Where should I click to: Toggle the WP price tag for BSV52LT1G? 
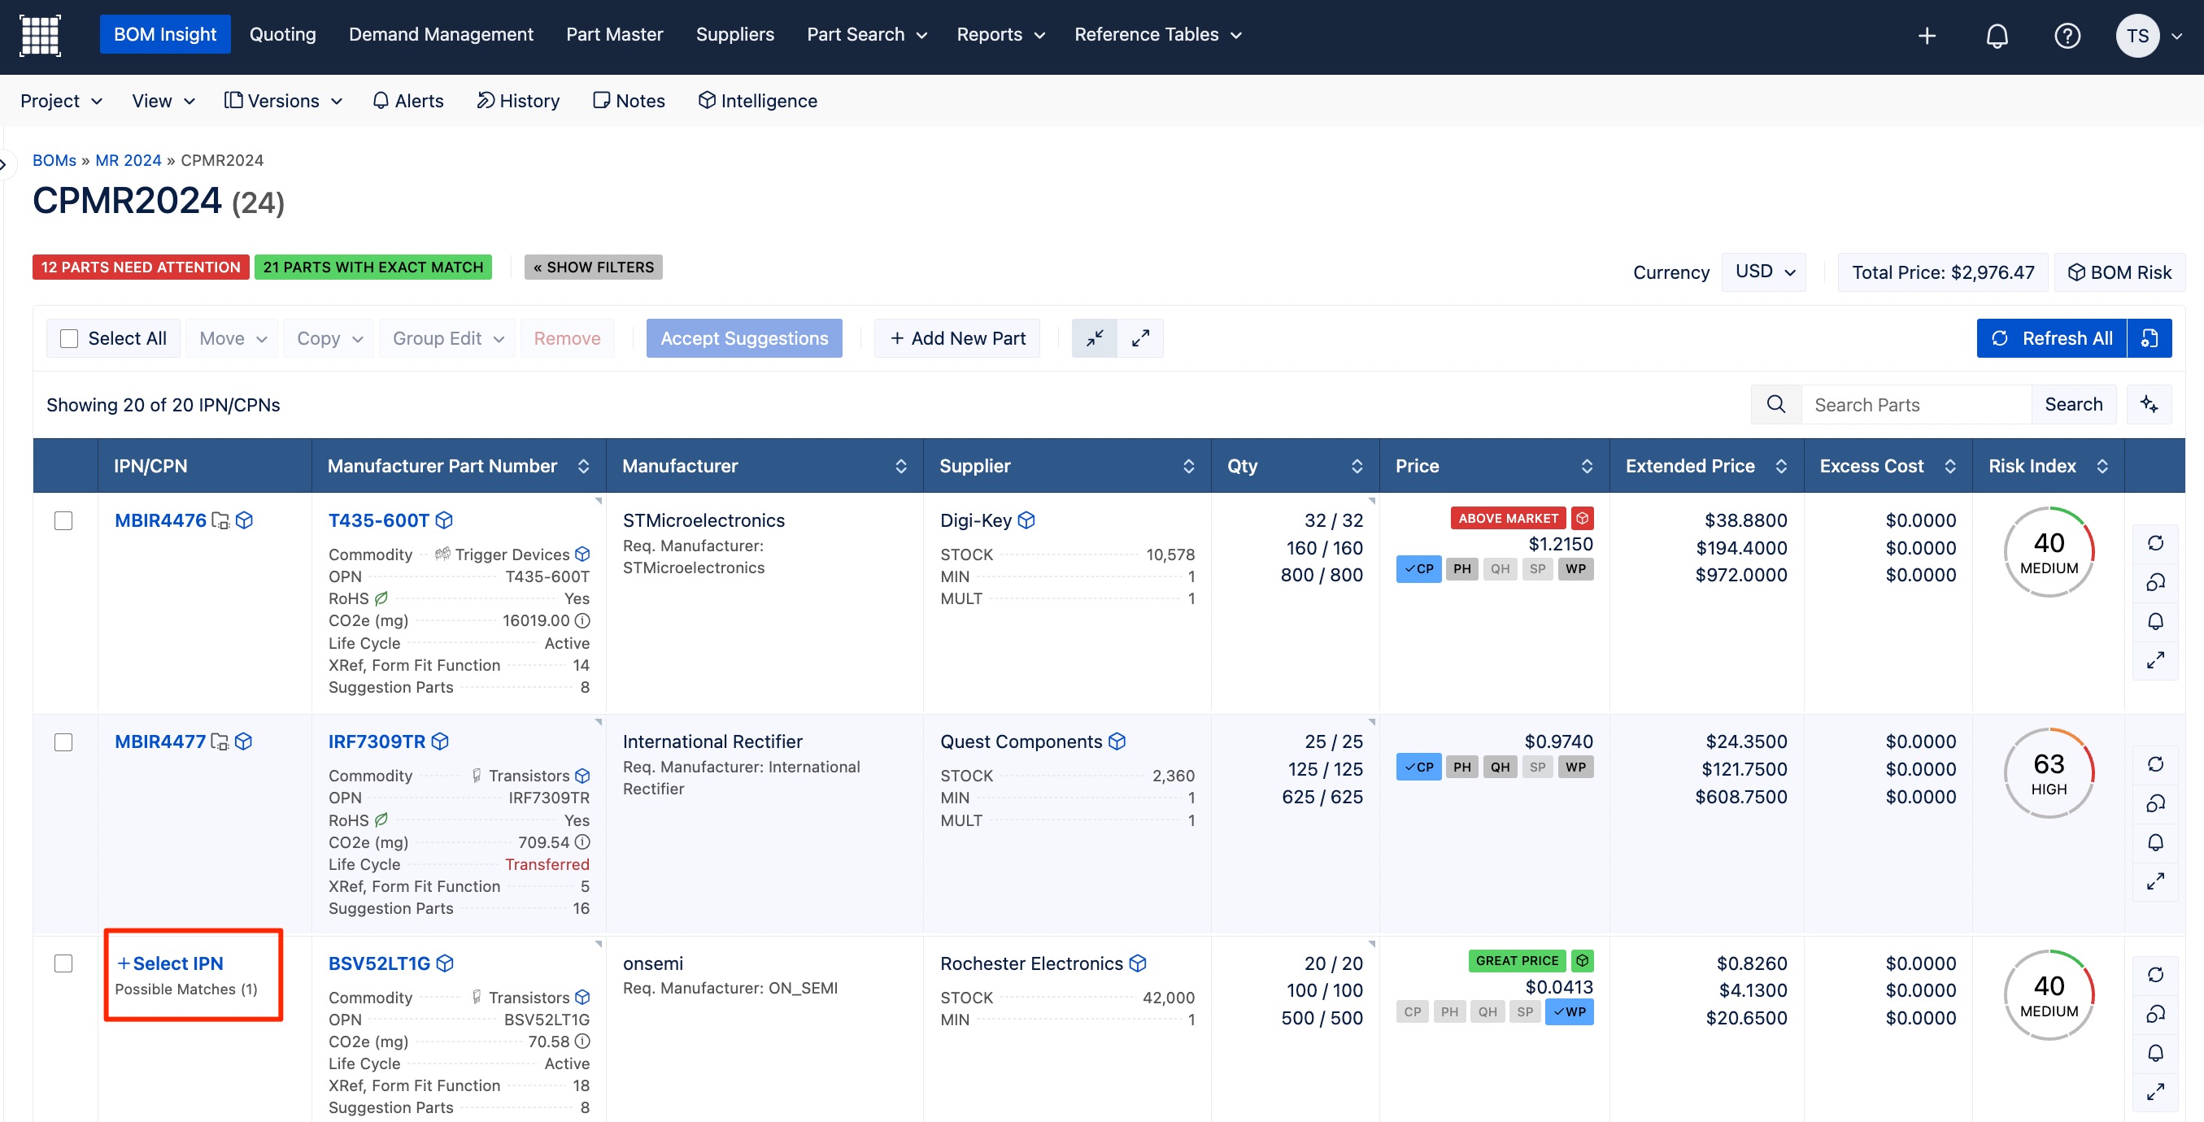(1569, 1011)
